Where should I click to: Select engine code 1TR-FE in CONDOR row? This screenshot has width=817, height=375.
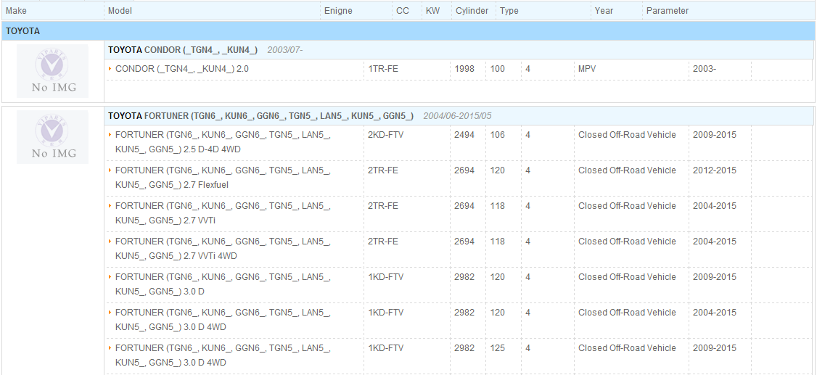click(383, 69)
